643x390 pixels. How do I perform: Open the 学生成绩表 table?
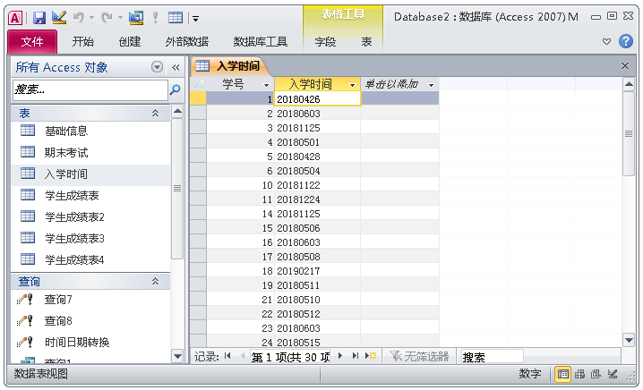pos(72,195)
